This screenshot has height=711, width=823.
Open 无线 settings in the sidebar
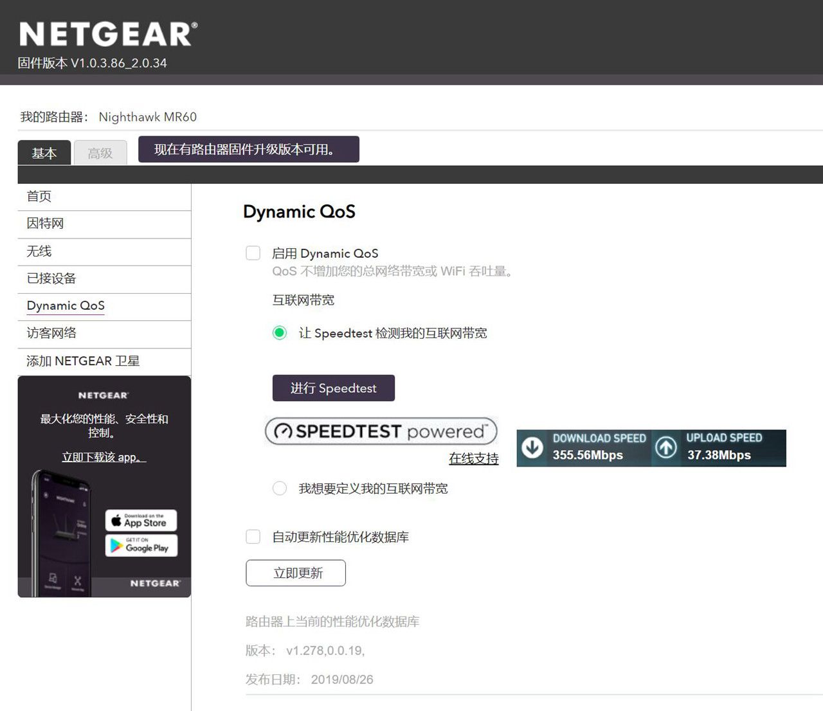pos(104,251)
